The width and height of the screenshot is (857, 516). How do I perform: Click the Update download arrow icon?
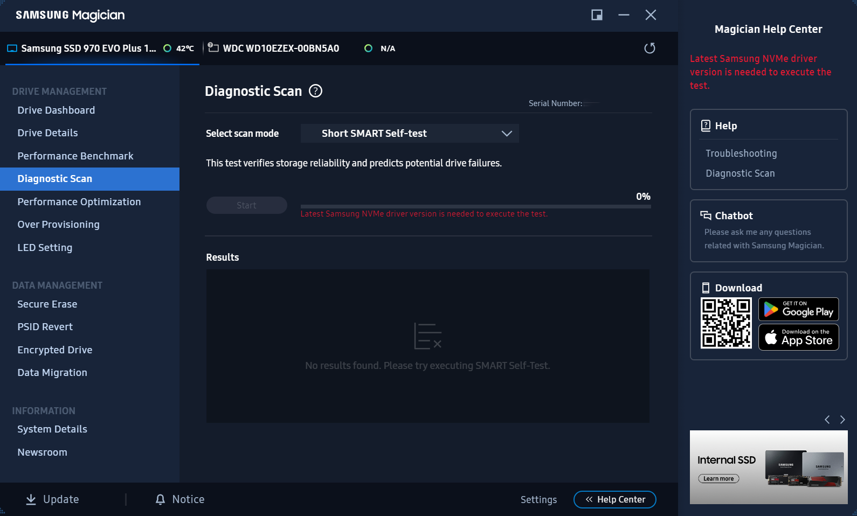pyautogui.click(x=31, y=499)
